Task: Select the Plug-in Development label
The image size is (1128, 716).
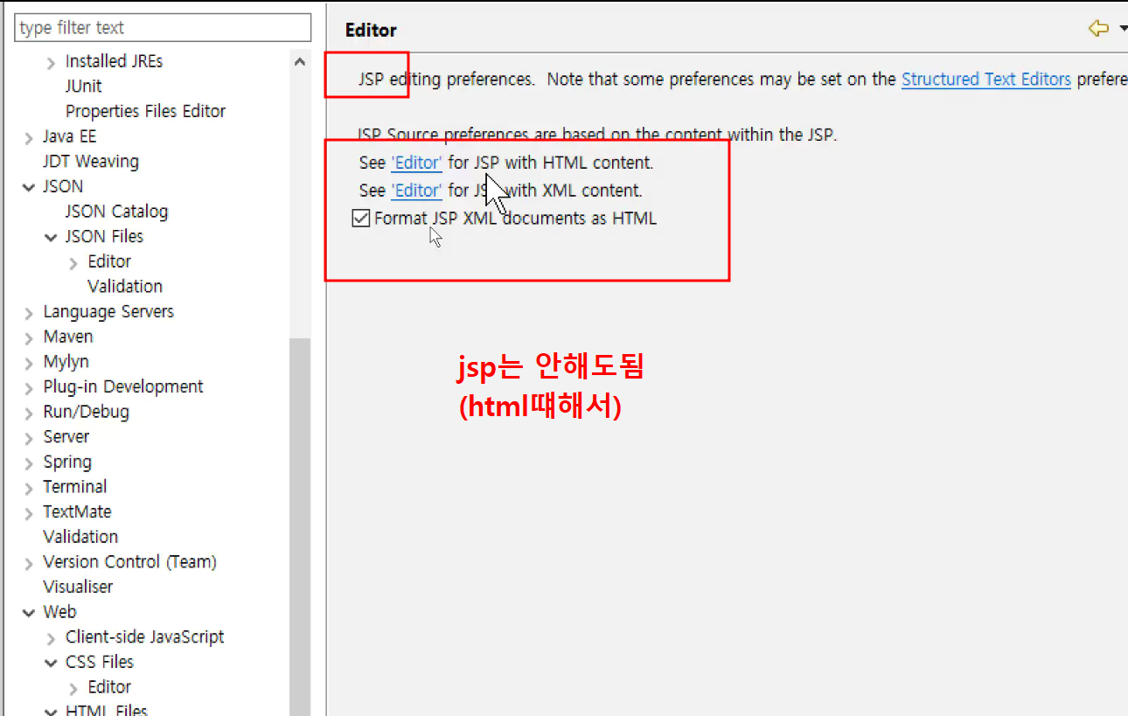Action: click(x=123, y=386)
